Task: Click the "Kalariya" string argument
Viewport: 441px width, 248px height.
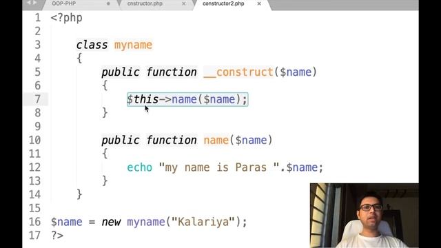Action: 203,223
